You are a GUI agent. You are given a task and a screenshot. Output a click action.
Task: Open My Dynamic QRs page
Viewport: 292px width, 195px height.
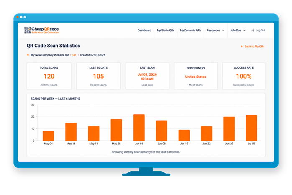(x=190, y=31)
